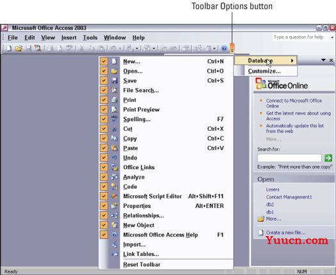Screen dimensions: 336x275
Task: Click the Open folder icon in toolbar
Action: pos(19,48)
